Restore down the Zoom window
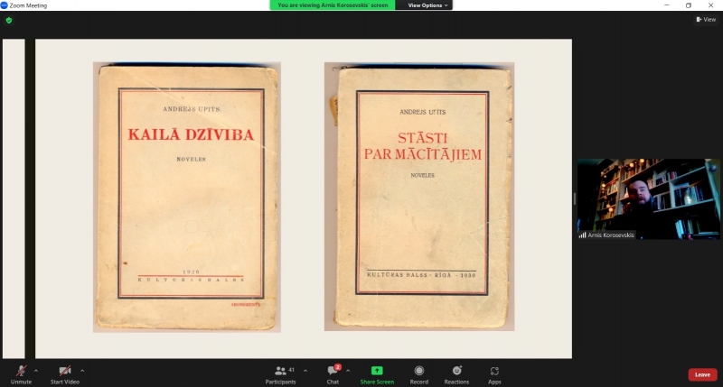The height and width of the screenshot is (387, 723). (x=689, y=5)
